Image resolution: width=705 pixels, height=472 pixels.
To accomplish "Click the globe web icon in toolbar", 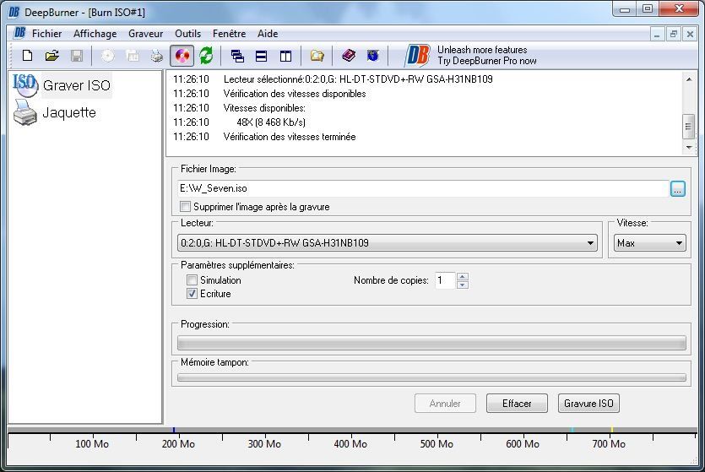I will [372, 56].
